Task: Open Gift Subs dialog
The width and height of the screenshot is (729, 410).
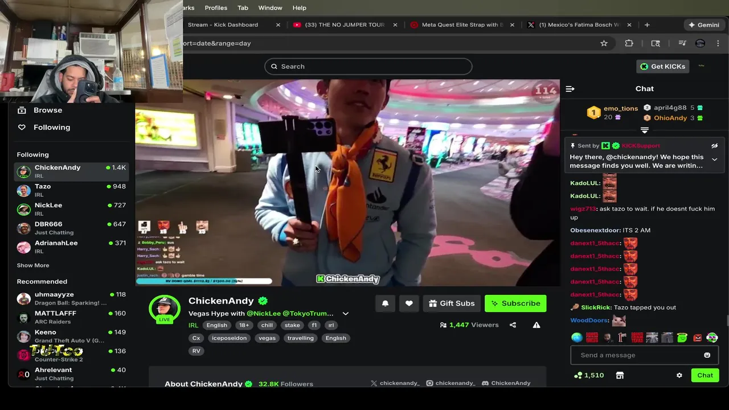Action: [452, 304]
